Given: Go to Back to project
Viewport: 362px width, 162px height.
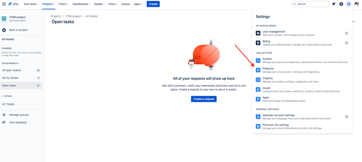Looking at the screenshot, I should (x=18, y=30).
